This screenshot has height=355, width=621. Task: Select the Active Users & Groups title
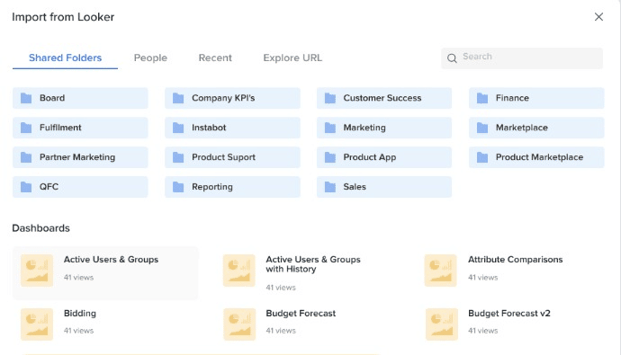(x=111, y=260)
